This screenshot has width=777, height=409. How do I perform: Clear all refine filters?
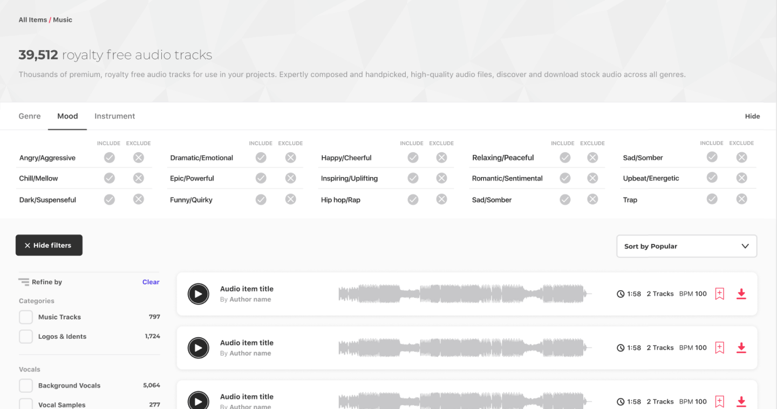(151, 282)
